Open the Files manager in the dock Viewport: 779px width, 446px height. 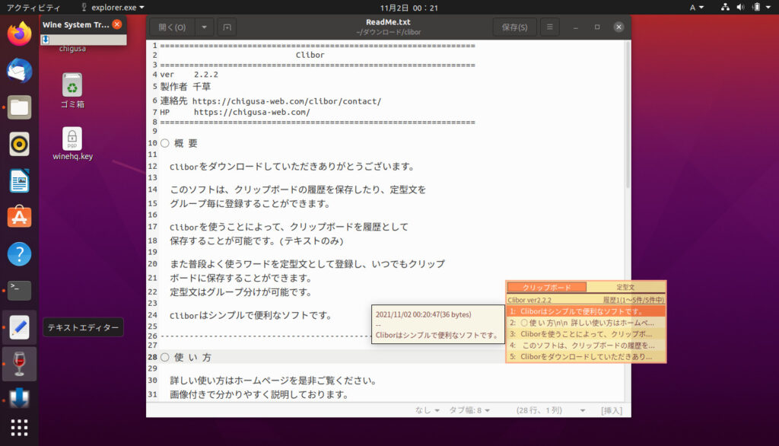pos(19,107)
